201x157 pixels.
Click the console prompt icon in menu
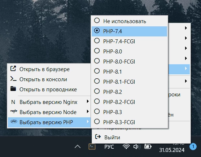pos(13,79)
